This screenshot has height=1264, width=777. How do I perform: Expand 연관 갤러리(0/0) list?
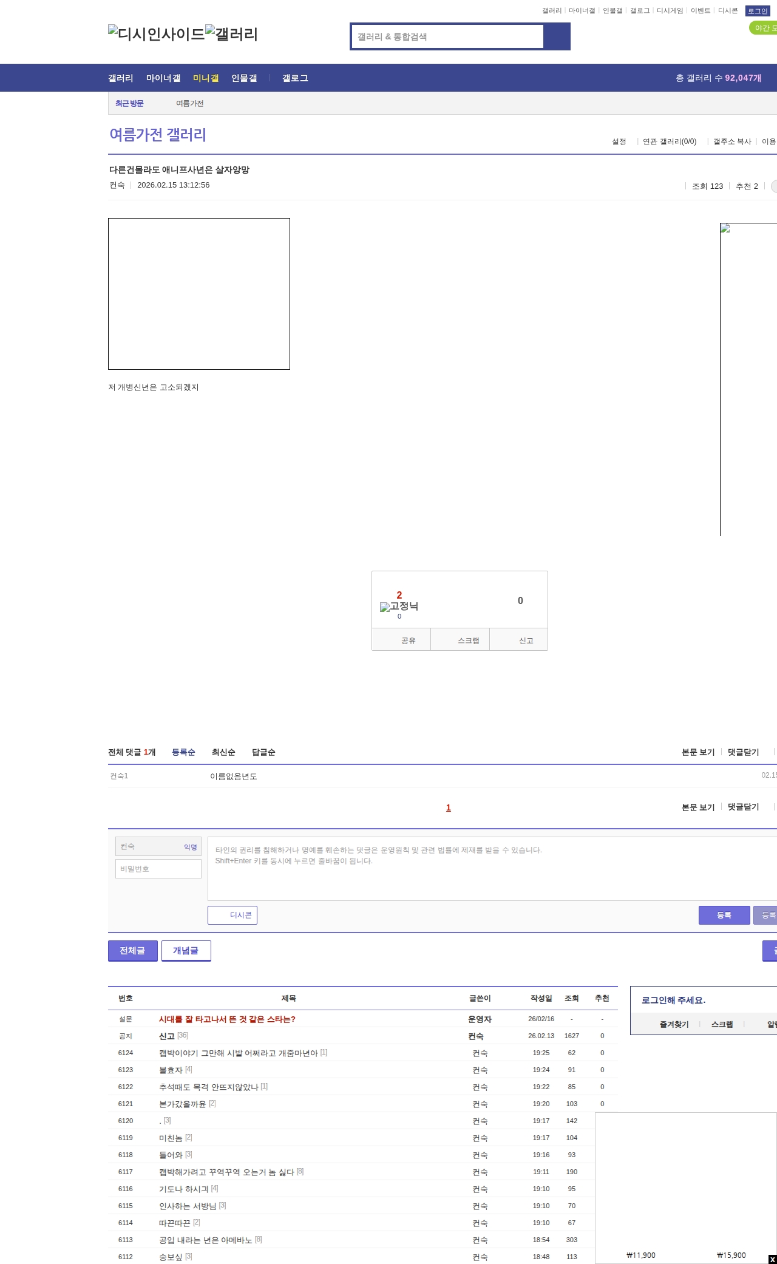point(670,141)
